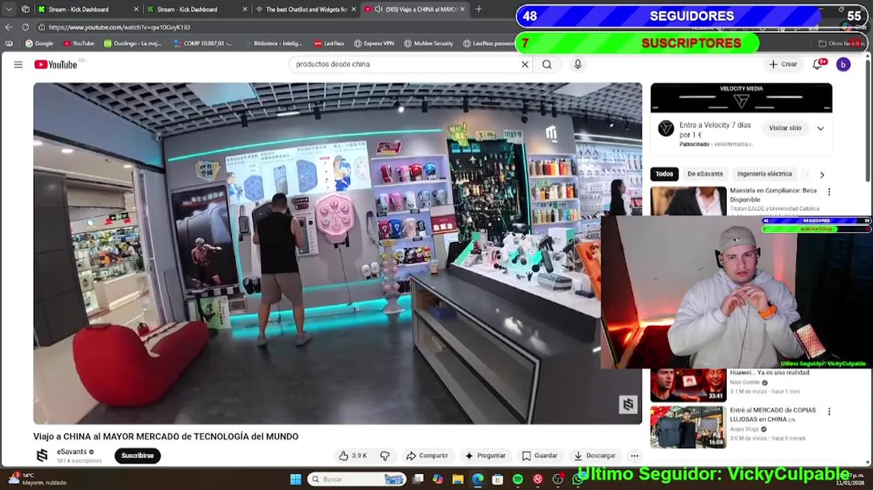Screen dimensions: 873x490
Task: Open the Otros favoritos bookmarks folder
Action: (842, 43)
